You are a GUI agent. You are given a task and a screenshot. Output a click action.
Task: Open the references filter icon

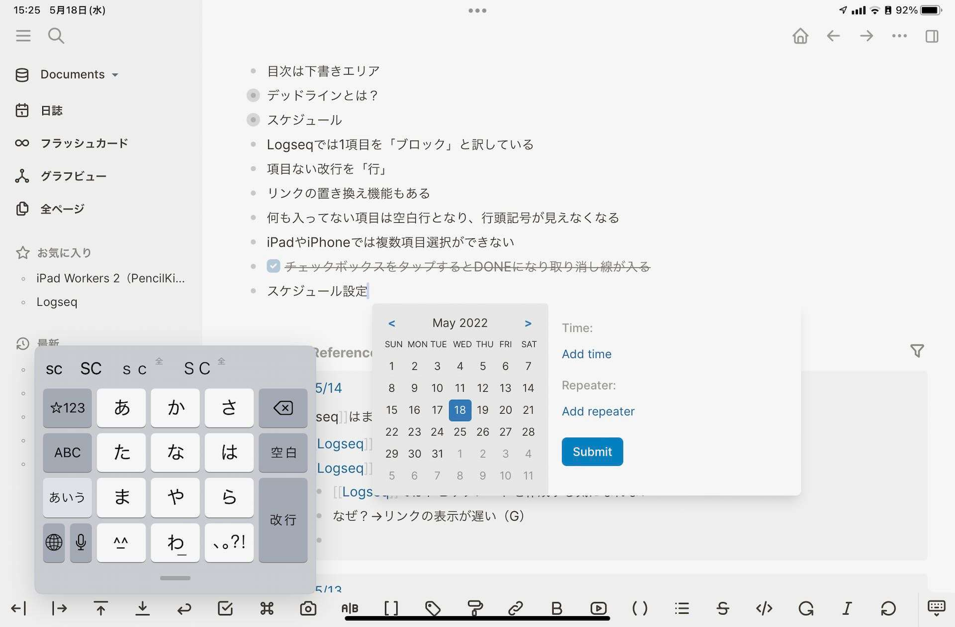click(x=917, y=351)
